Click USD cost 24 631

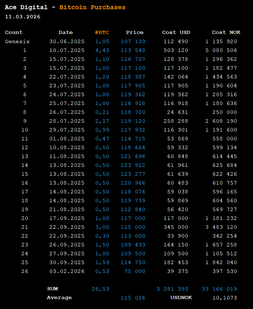[x=178, y=112]
